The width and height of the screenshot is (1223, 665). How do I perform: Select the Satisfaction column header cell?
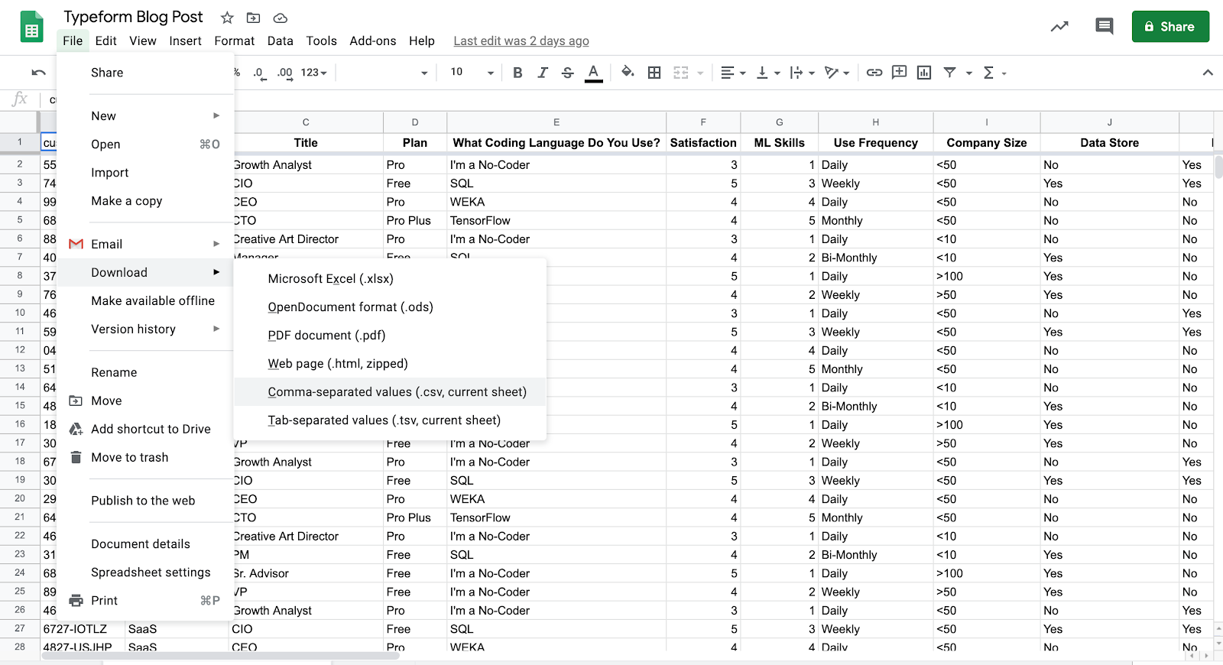pos(703,143)
